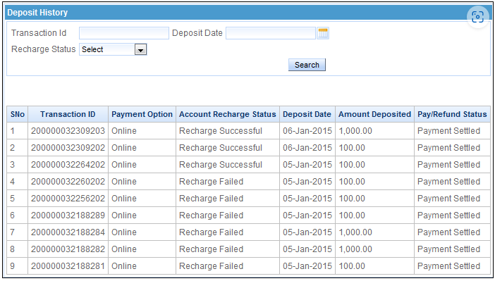The height and width of the screenshot is (281, 495).
Task: Select transaction ID 200000032188284
Action: 68,232
